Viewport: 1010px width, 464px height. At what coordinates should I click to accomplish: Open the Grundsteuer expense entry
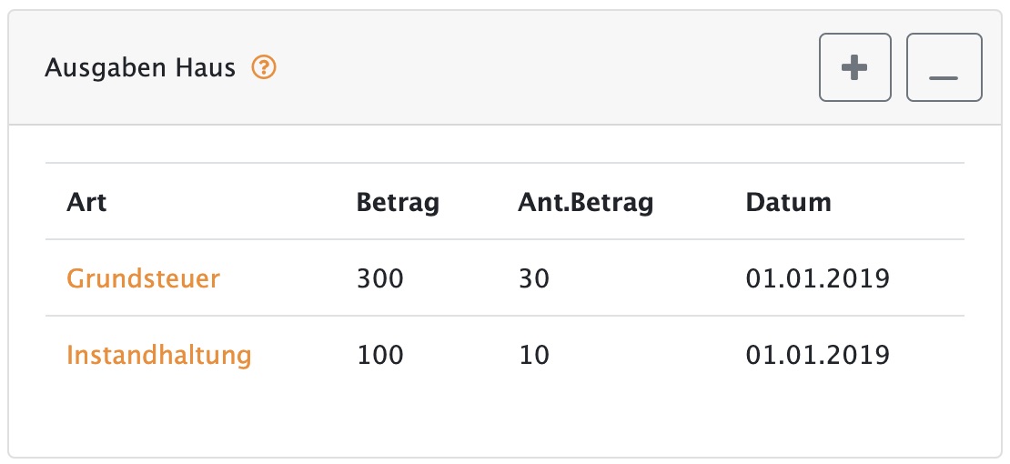pos(143,278)
